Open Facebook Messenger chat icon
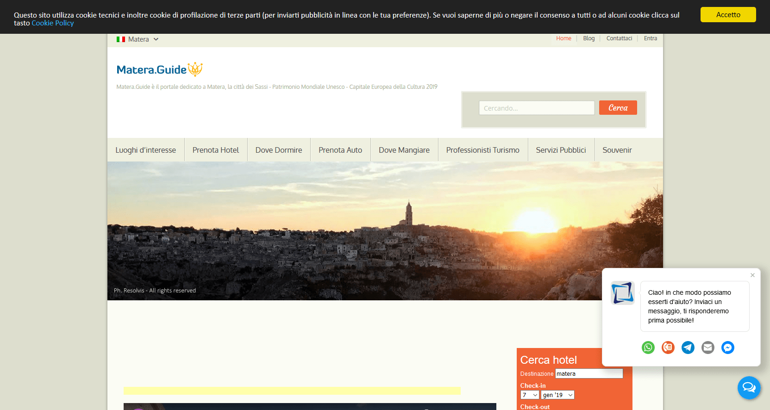The width and height of the screenshot is (770, 410). point(728,348)
